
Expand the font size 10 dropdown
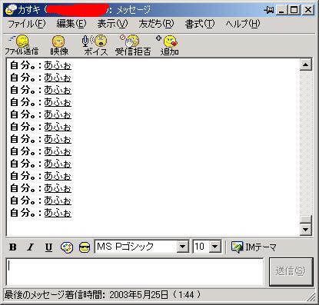pyautogui.click(x=215, y=247)
